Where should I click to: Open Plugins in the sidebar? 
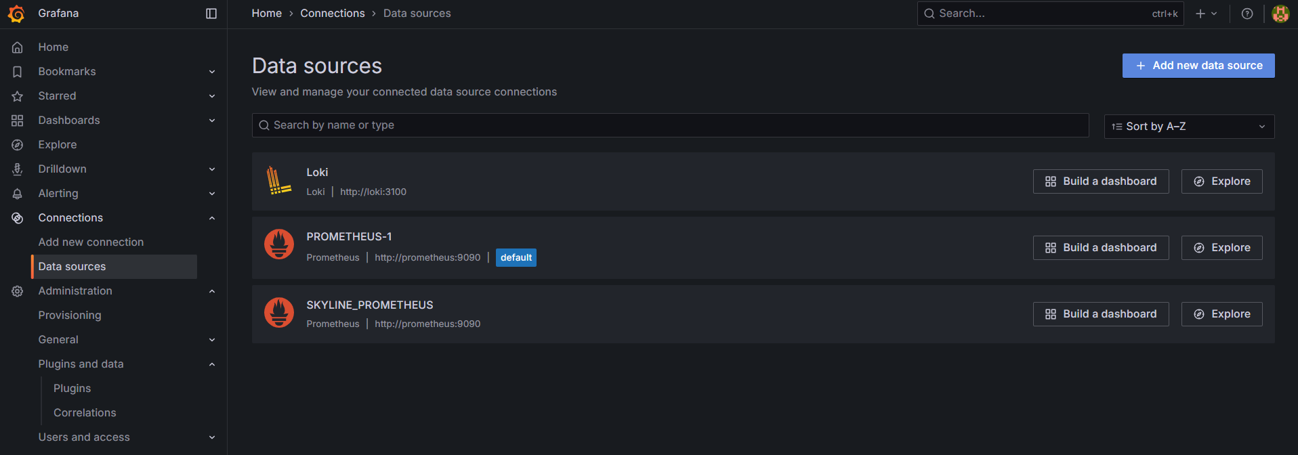72,389
